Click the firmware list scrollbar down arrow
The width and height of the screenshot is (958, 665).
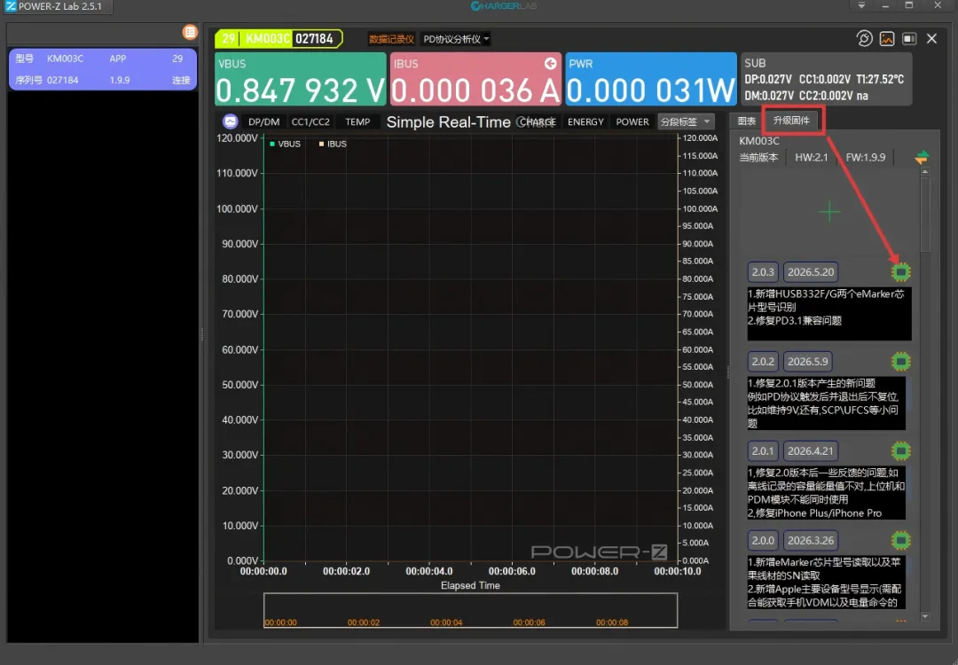[x=925, y=617]
